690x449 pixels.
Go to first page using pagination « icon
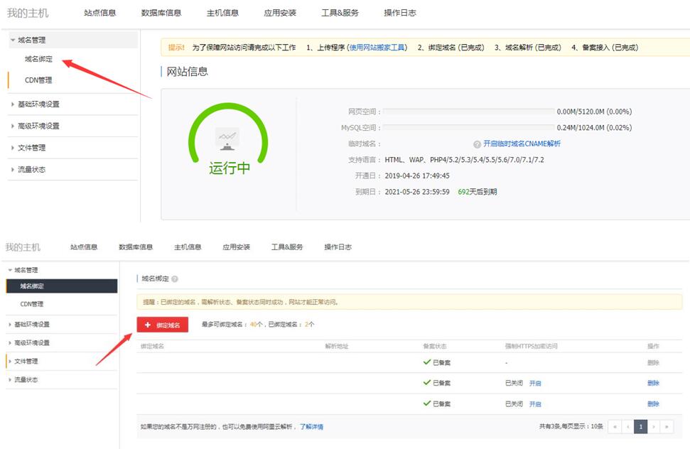615,427
